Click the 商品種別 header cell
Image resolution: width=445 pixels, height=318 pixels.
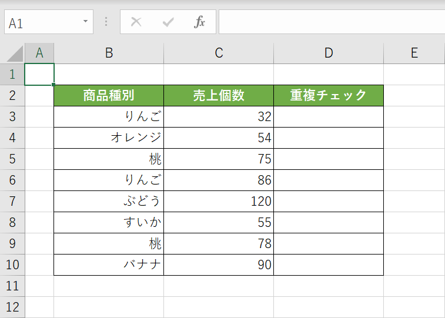pos(109,96)
